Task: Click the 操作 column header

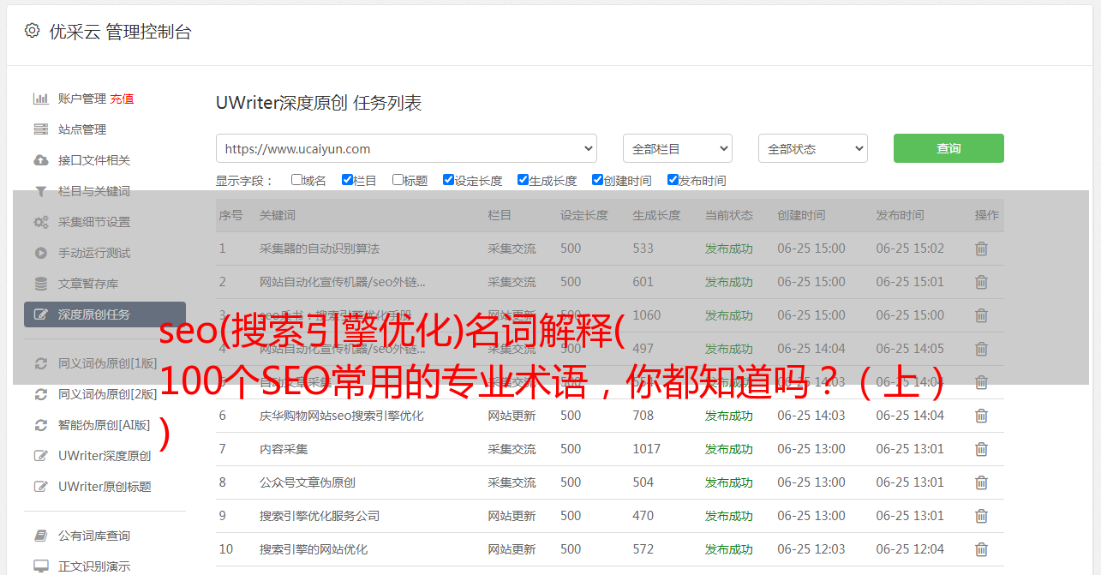Action: pos(987,215)
